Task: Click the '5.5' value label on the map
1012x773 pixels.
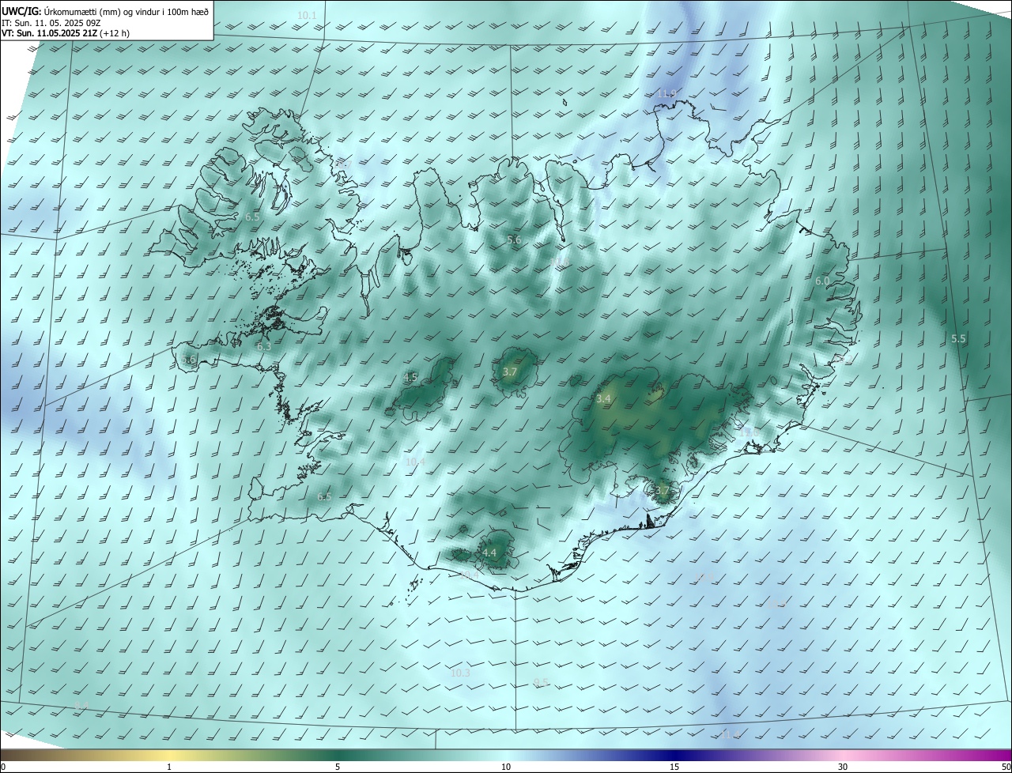Action: [958, 339]
